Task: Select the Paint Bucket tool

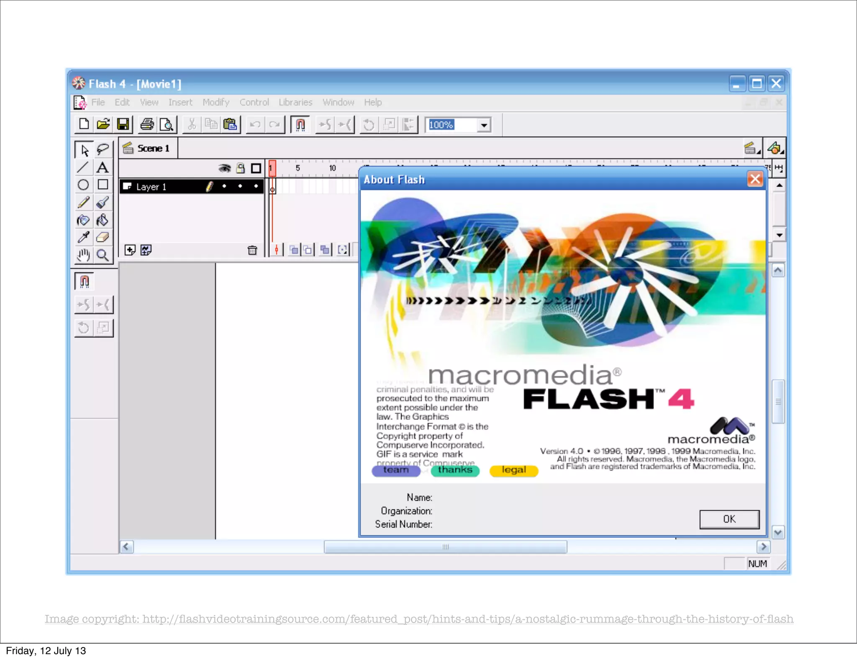Action: [x=103, y=220]
